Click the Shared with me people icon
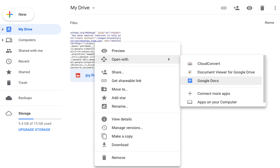The height and width of the screenshot is (168, 280). click(9, 51)
